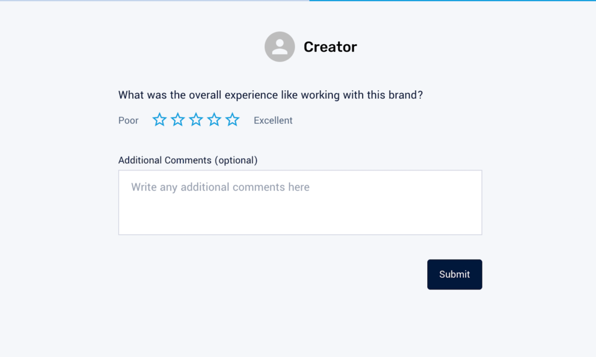This screenshot has width=596, height=357.
Task: Rate the brand one star
Action: [159, 120]
